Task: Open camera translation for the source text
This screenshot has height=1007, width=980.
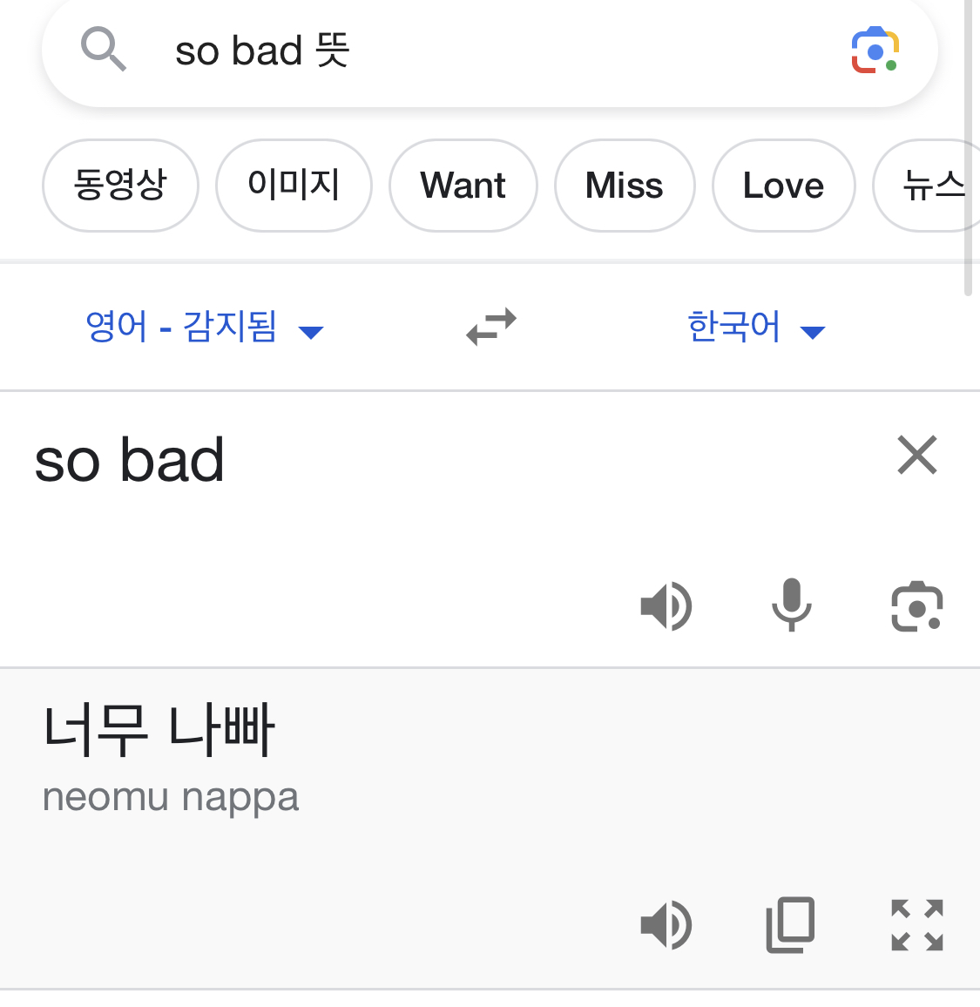Action: click(x=916, y=606)
